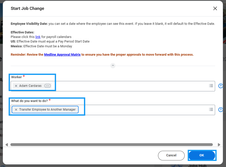Open the Worker field prompt list icon
226x167 pixels.
(x=211, y=86)
